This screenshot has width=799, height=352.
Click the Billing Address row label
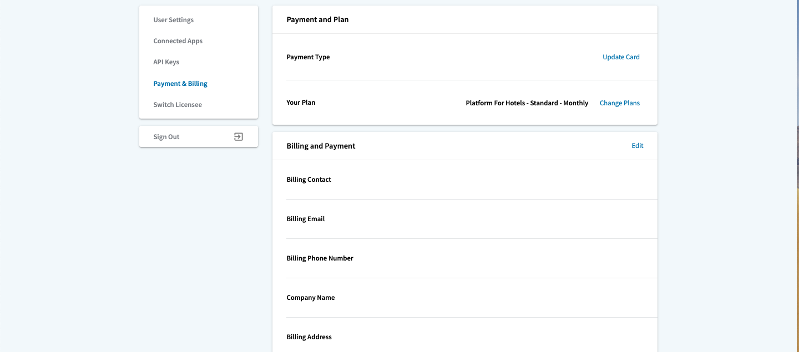[309, 337]
